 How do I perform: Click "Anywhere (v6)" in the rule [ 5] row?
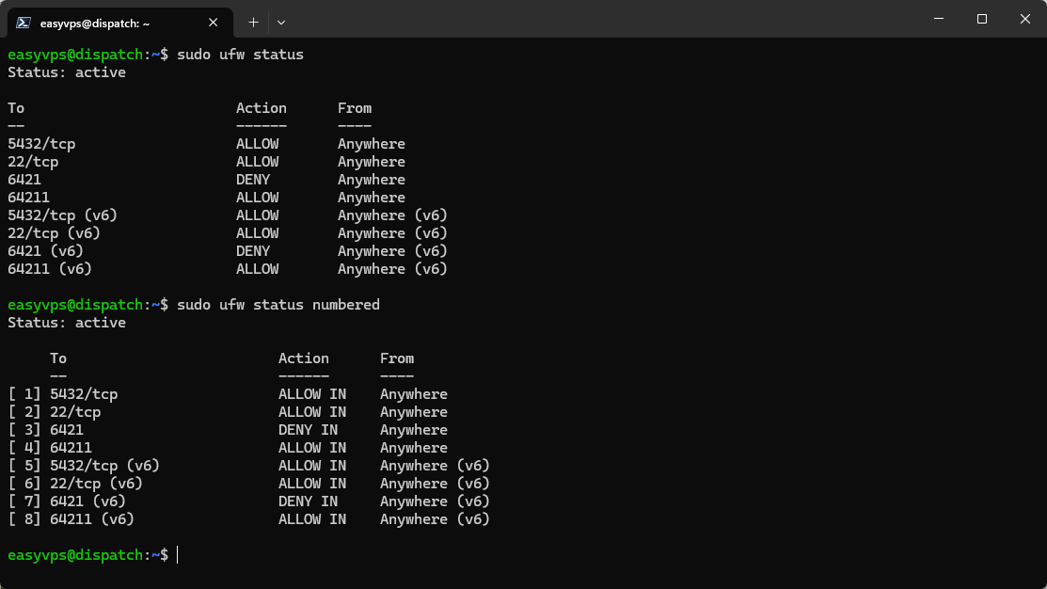435,466
